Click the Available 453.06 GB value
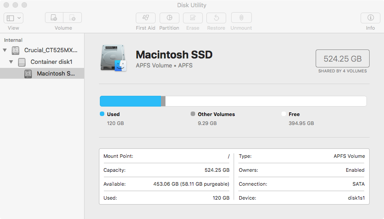This screenshot has width=384, height=219. [x=191, y=184]
